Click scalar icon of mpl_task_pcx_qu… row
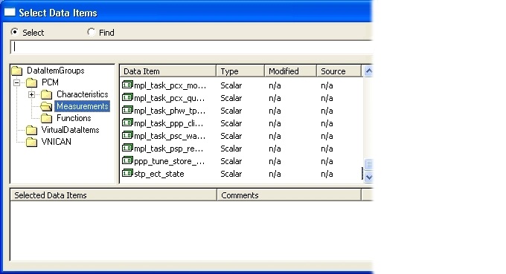506x274 pixels. pyautogui.click(x=127, y=97)
